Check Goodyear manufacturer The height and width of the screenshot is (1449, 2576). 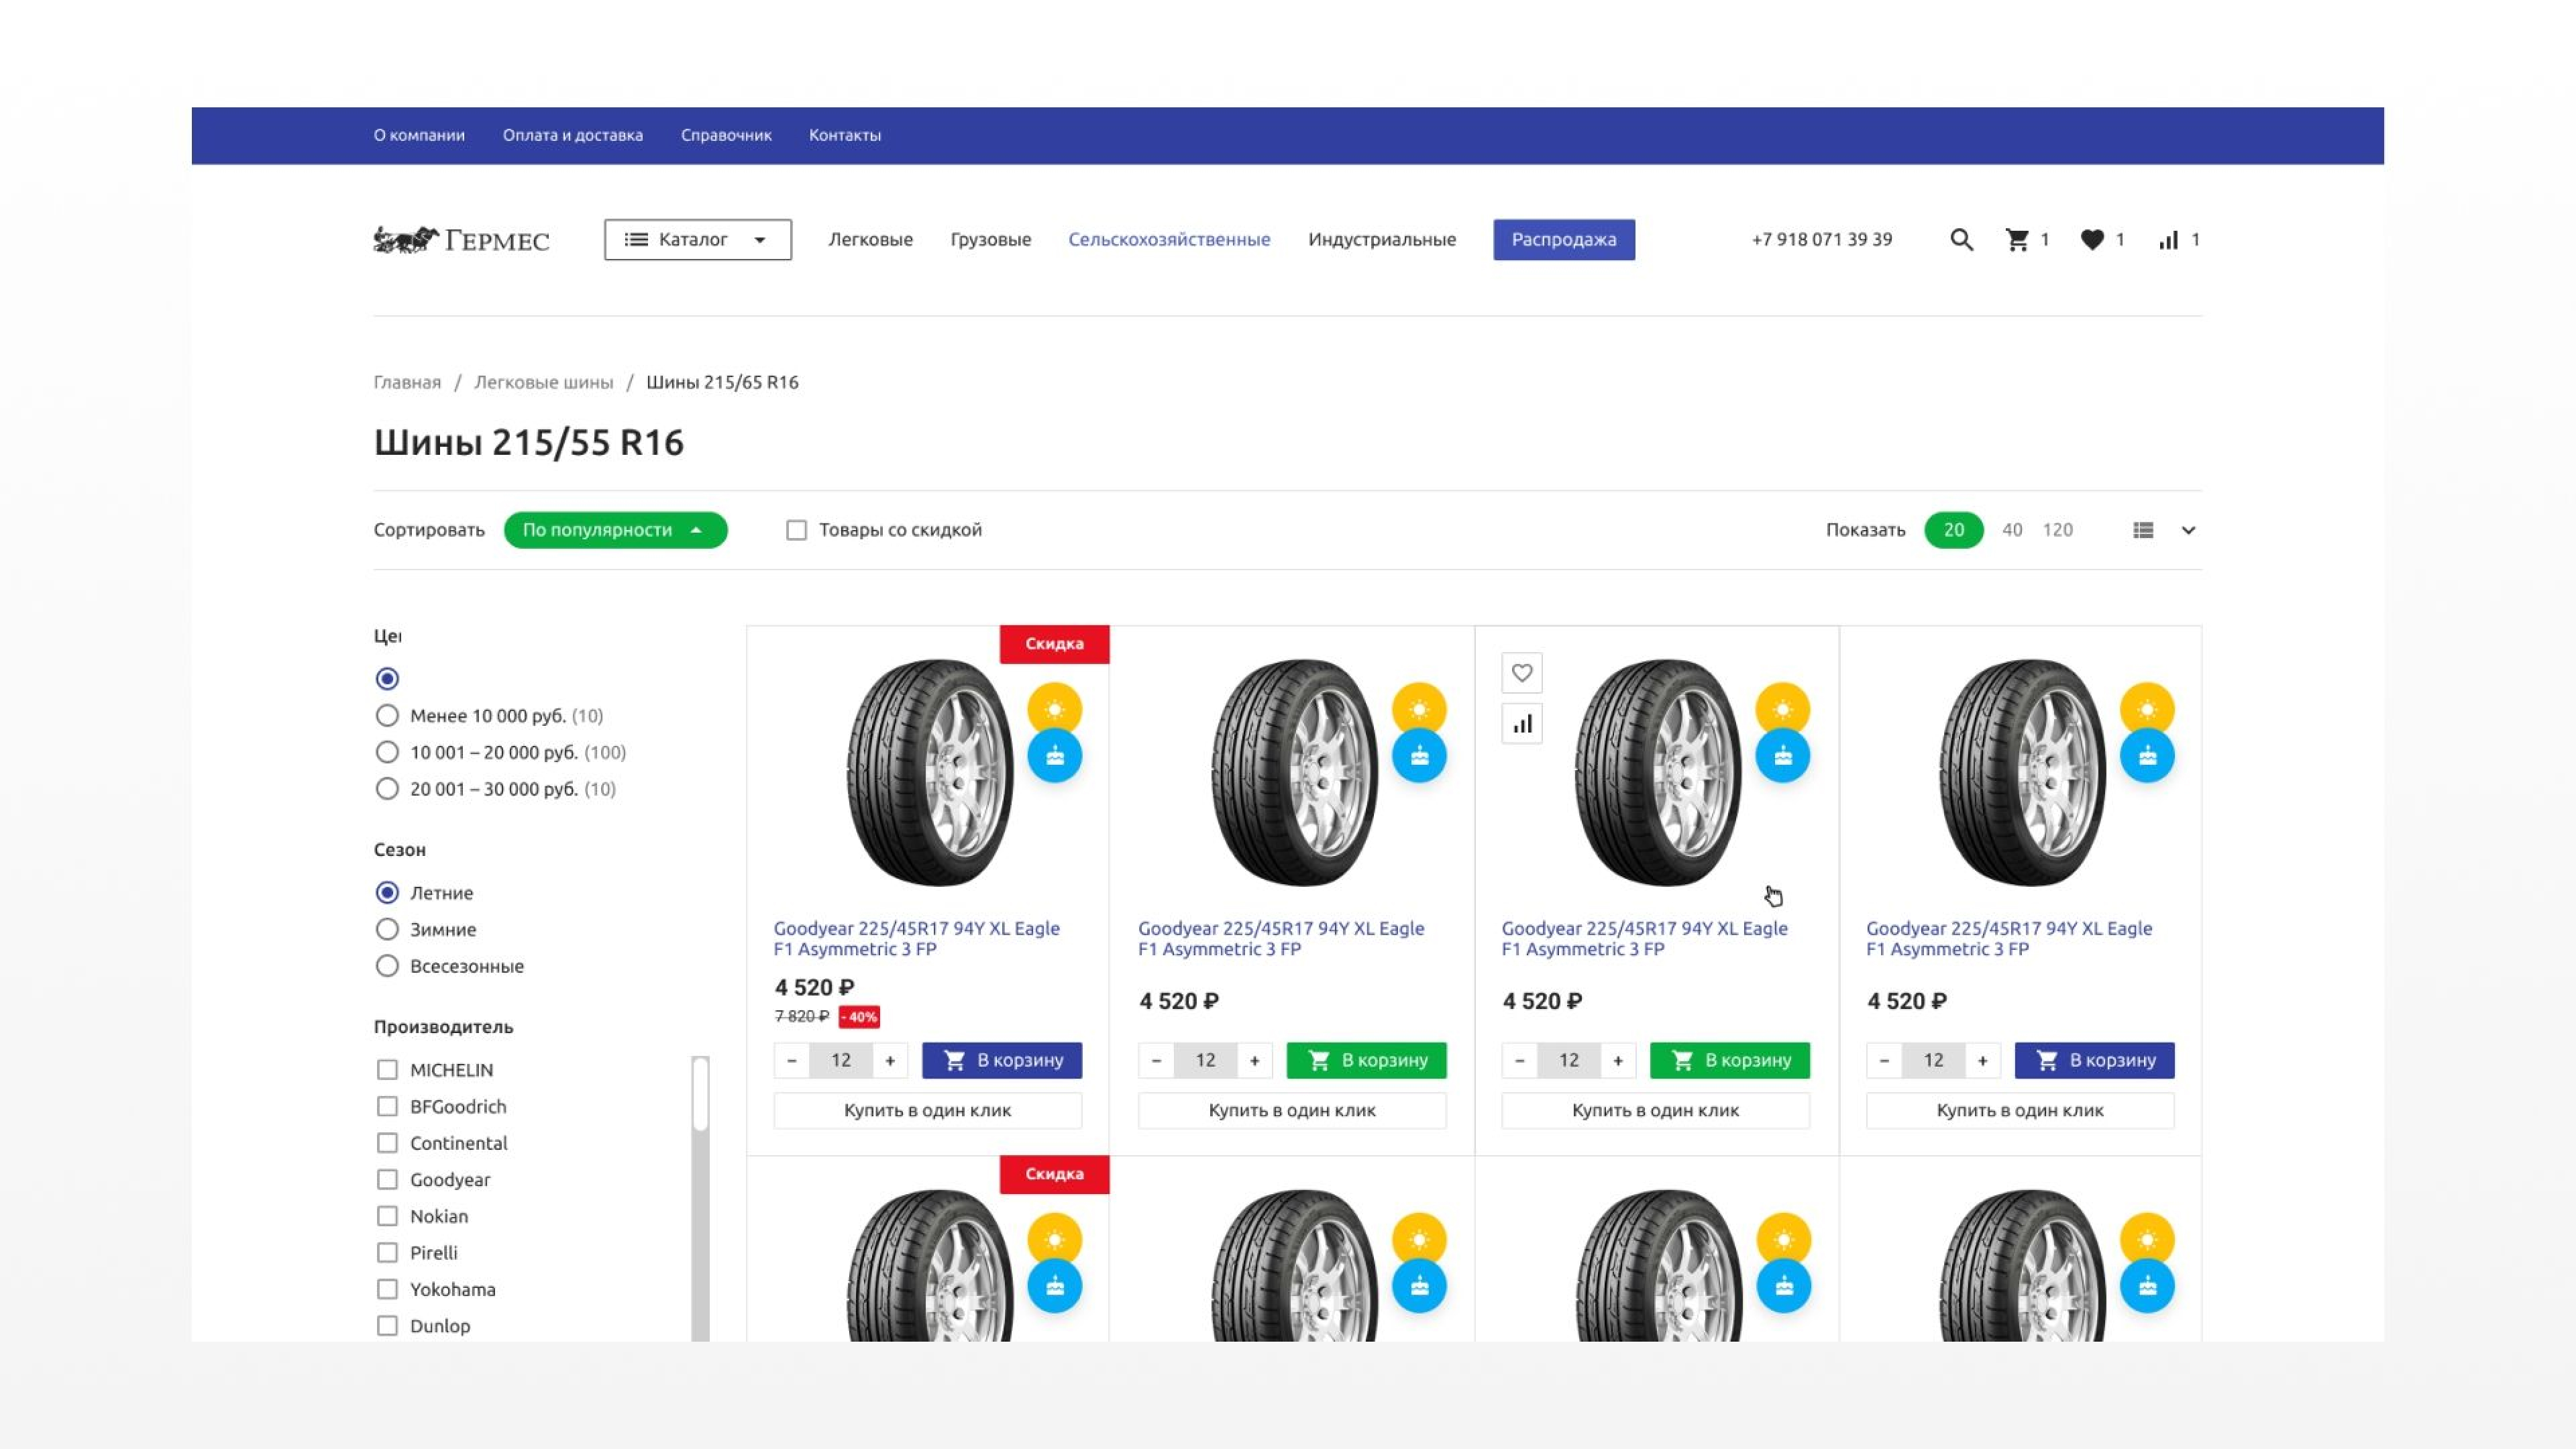pyautogui.click(x=387, y=1180)
